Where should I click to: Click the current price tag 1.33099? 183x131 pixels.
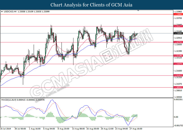pos(178,33)
